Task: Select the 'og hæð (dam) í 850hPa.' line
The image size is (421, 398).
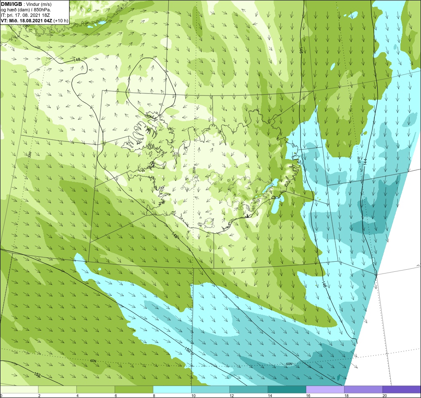Action: coord(26,10)
